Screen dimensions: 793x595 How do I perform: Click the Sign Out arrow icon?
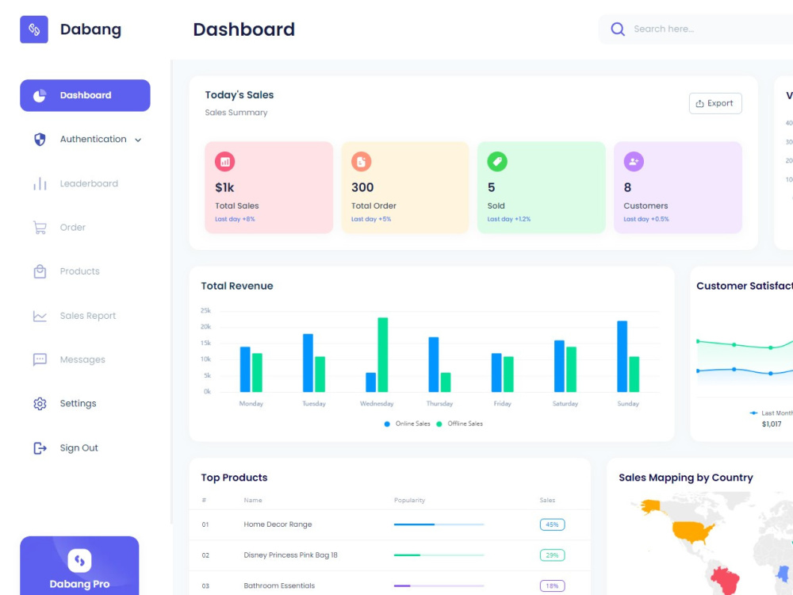[x=40, y=448]
